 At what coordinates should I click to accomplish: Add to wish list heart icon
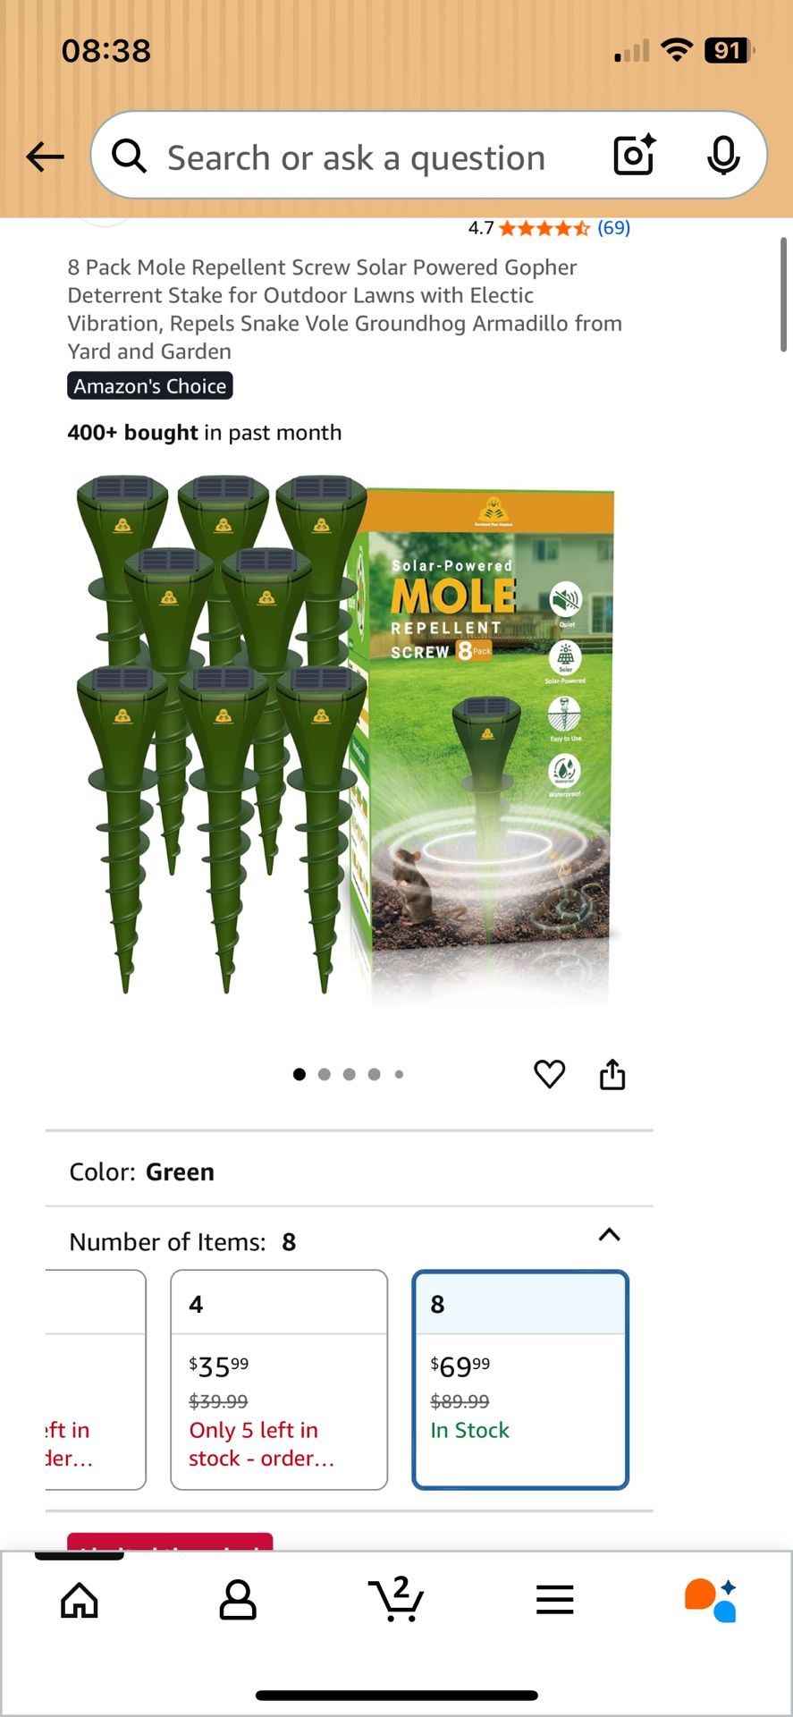pyautogui.click(x=549, y=1073)
